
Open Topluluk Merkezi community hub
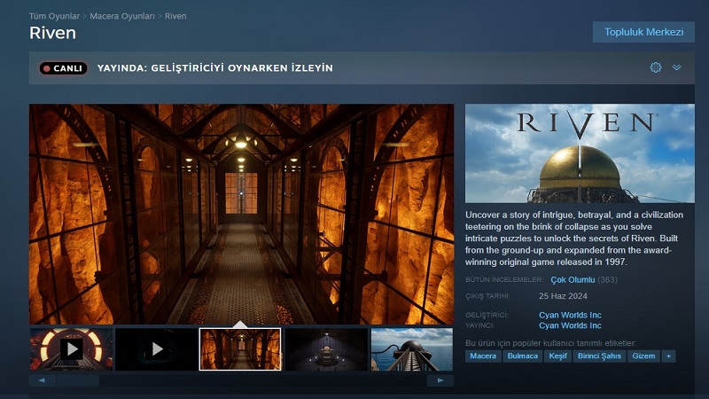[643, 32]
